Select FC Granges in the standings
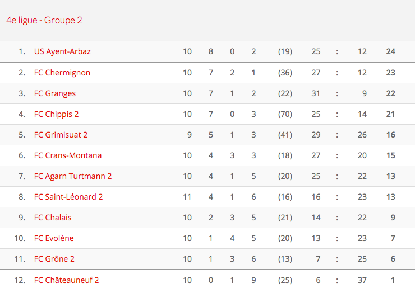This screenshot has height=288, width=415. (x=55, y=93)
